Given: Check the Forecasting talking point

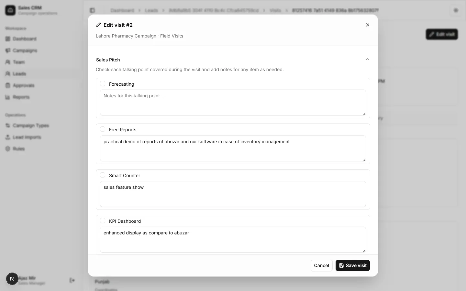Looking at the screenshot, I should pos(103,84).
